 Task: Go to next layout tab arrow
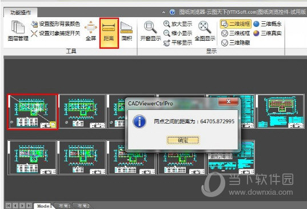22,206
